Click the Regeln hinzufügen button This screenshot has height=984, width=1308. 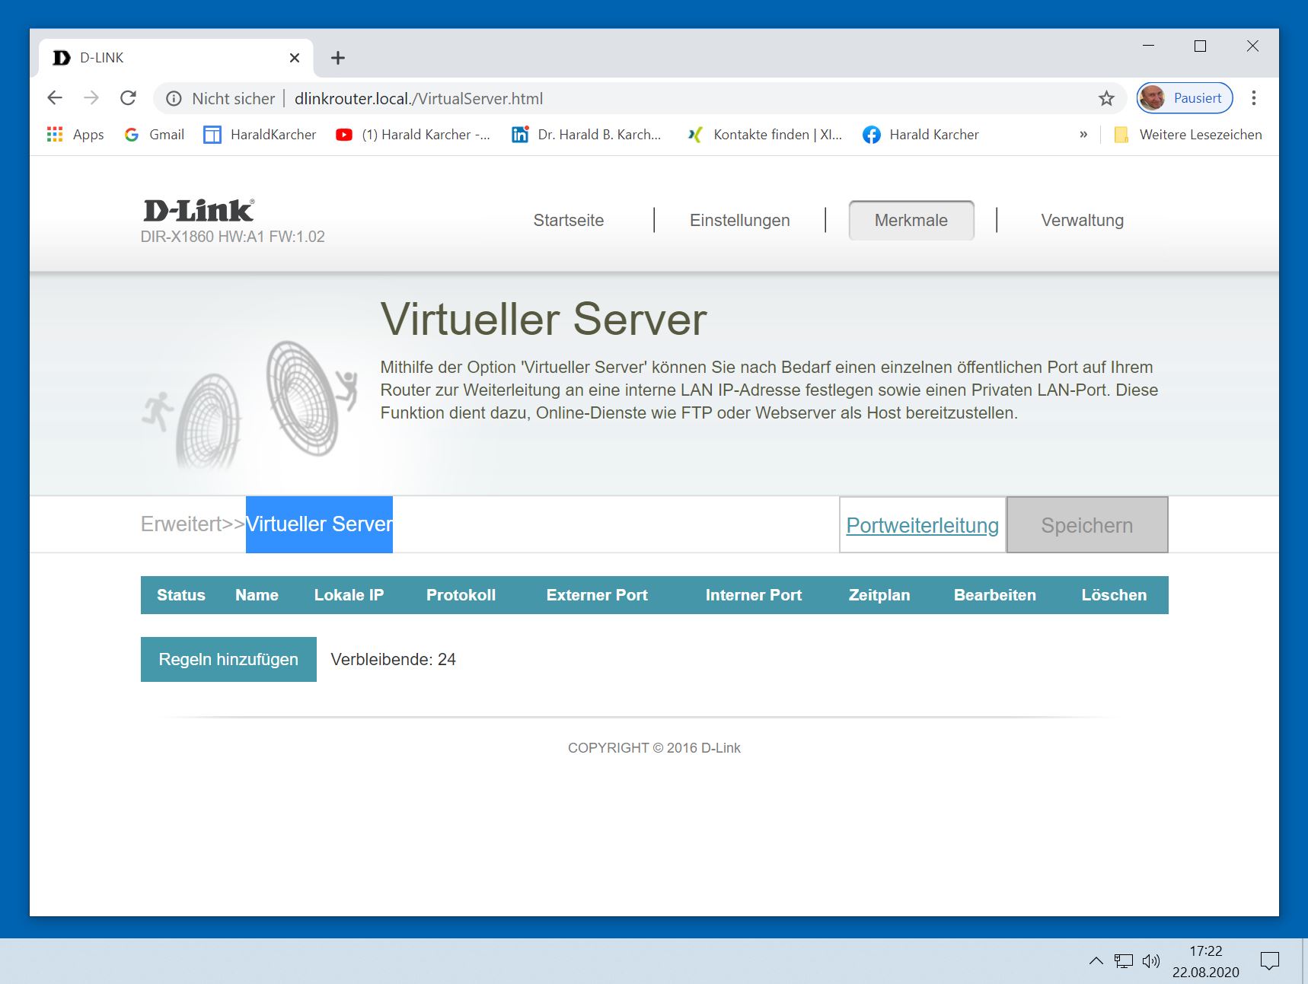pyautogui.click(x=228, y=659)
